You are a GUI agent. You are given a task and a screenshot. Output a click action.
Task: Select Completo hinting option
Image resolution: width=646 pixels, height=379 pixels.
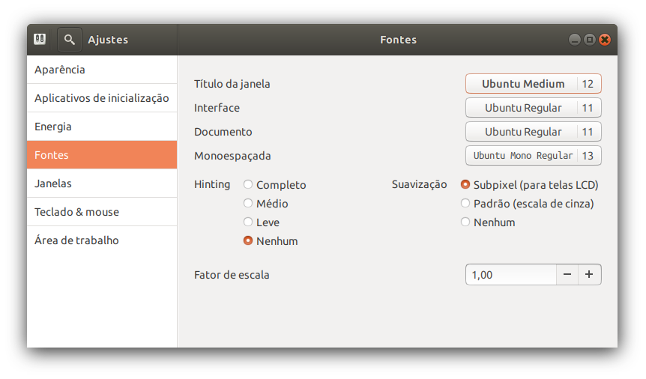click(x=248, y=185)
